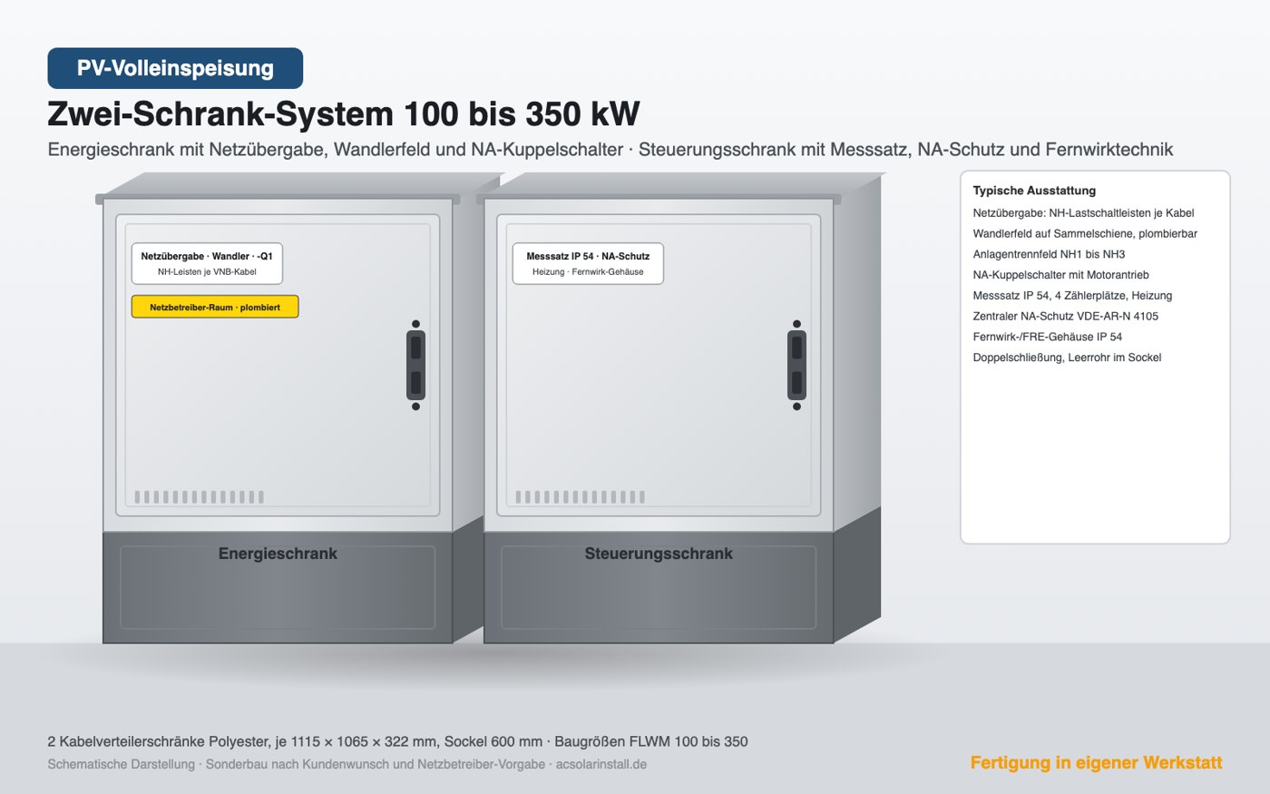Select Netzübergabe: NH-Lastschaltleisten je Kabel line
Viewport: 1270px width, 794px height.
pyautogui.click(x=1083, y=213)
